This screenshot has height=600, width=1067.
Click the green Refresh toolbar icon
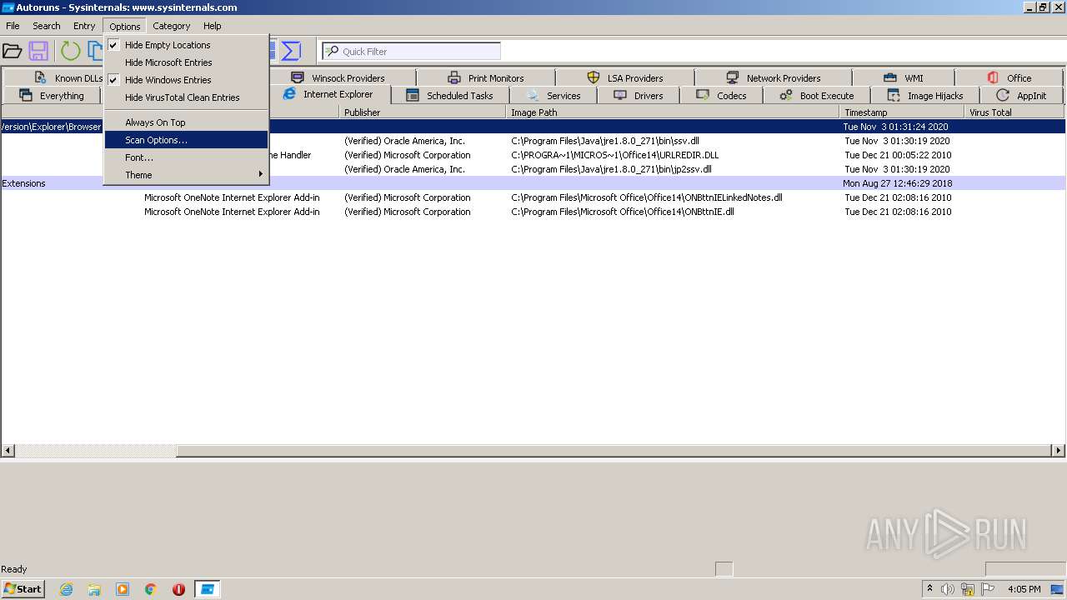(71, 51)
